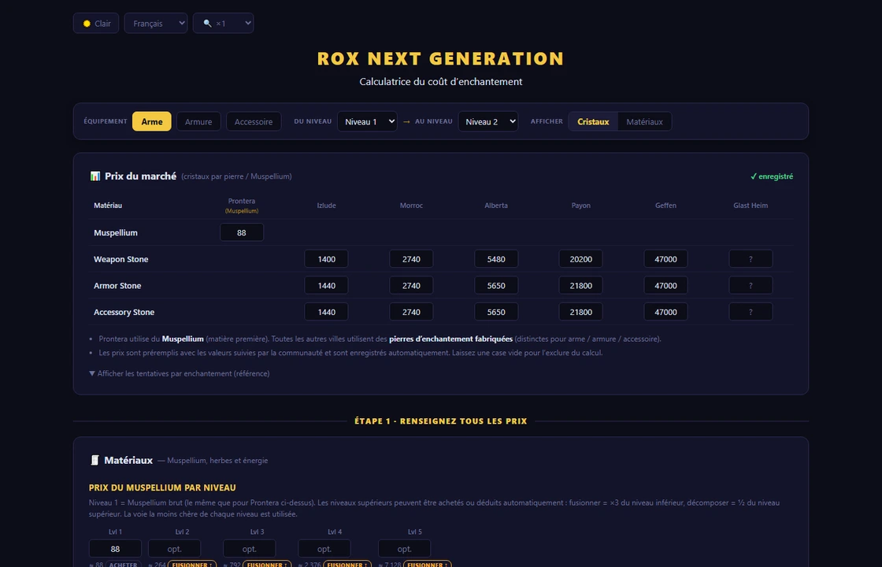Edit the Muspellium Prontera price field
The height and width of the screenshot is (567, 882).
pos(242,232)
